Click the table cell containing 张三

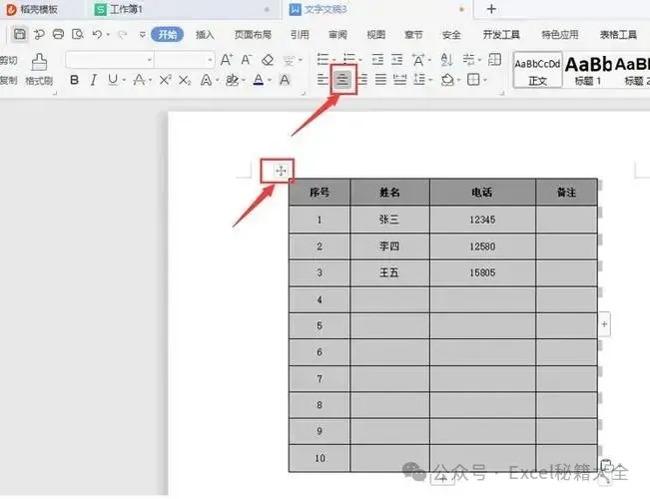[390, 220]
